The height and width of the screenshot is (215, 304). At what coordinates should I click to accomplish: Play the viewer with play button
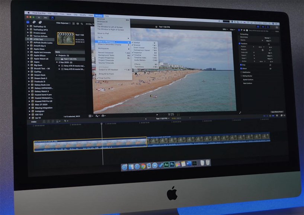coord(157,115)
